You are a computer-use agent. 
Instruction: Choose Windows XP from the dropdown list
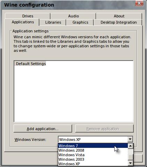93,164
